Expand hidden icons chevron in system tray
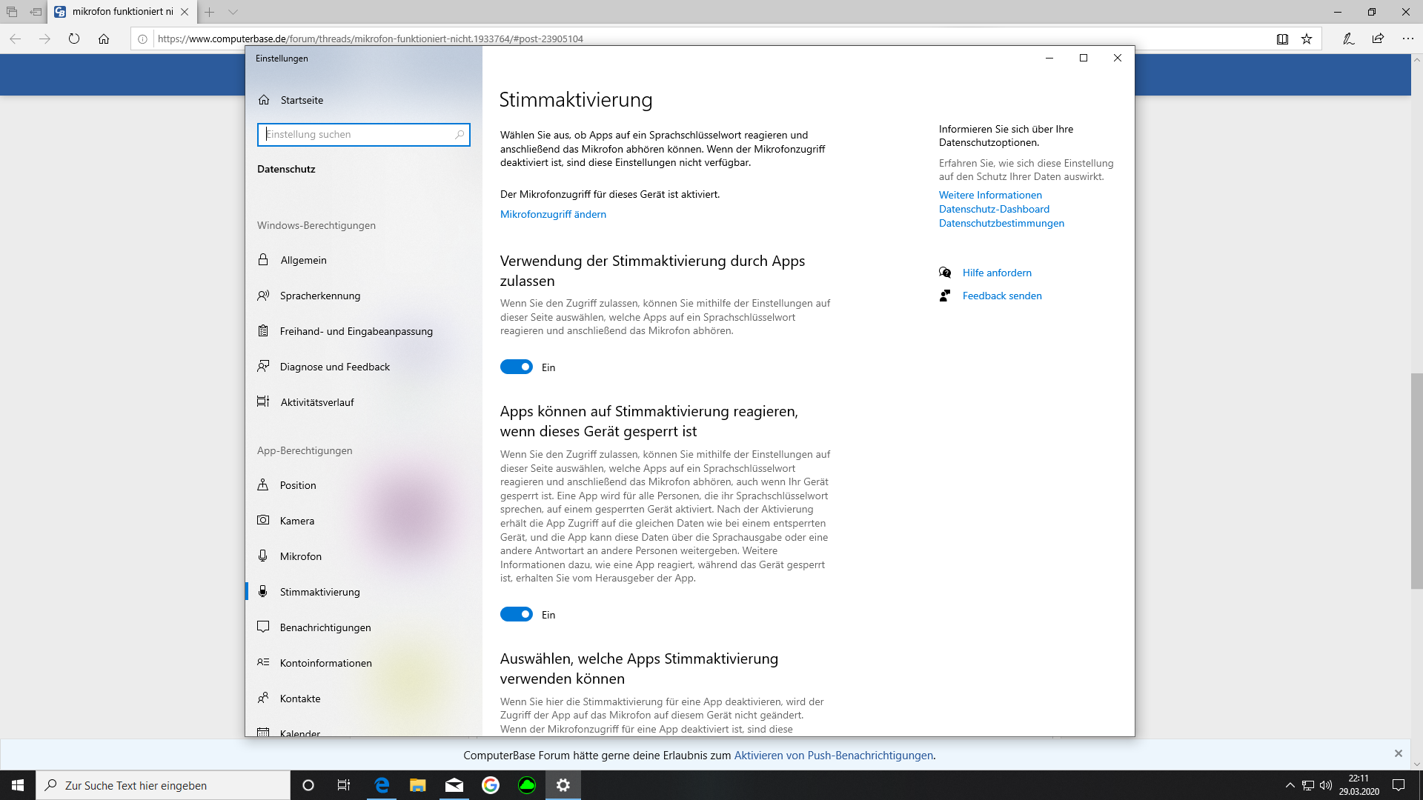This screenshot has width=1423, height=800. coord(1289,785)
